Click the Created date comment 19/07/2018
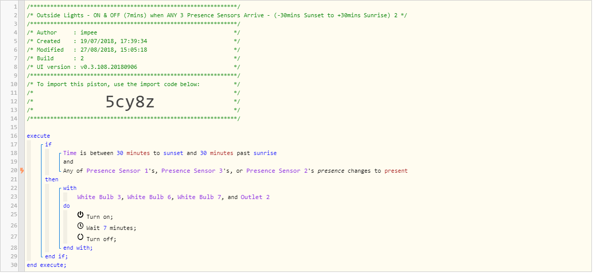The image size is (596, 274). pos(134,42)
